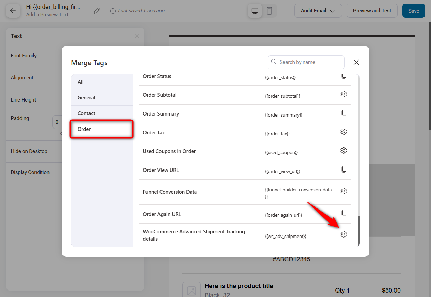431x297 pixels.
Task: Click the {{order_again_url}} tag text
Action: 283,215
